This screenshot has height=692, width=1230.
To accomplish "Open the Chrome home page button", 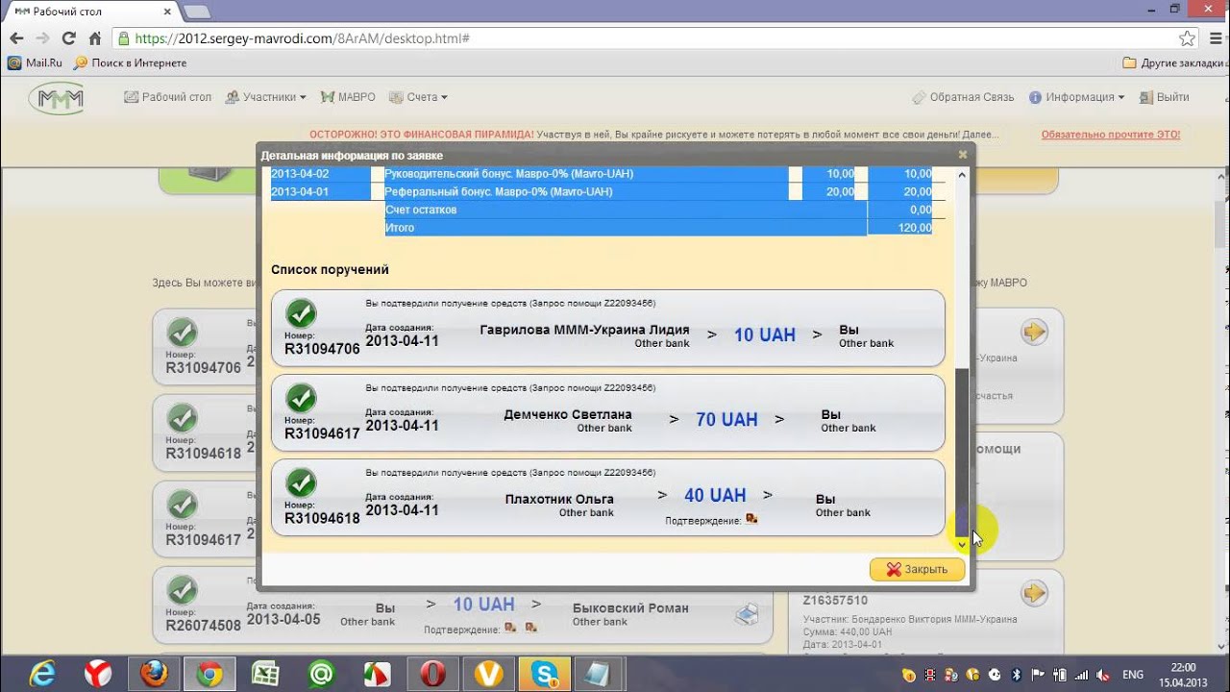I will 94,38.
